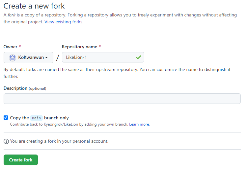The width and height of the screenshot is (247, 169).
Task: Click the italic "fork" word in the intro
Action: point(12,15)
